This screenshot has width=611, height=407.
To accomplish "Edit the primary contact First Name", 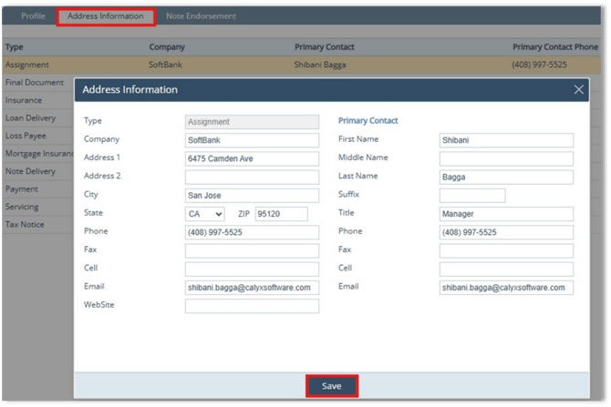I will click(x=506, y=140).
